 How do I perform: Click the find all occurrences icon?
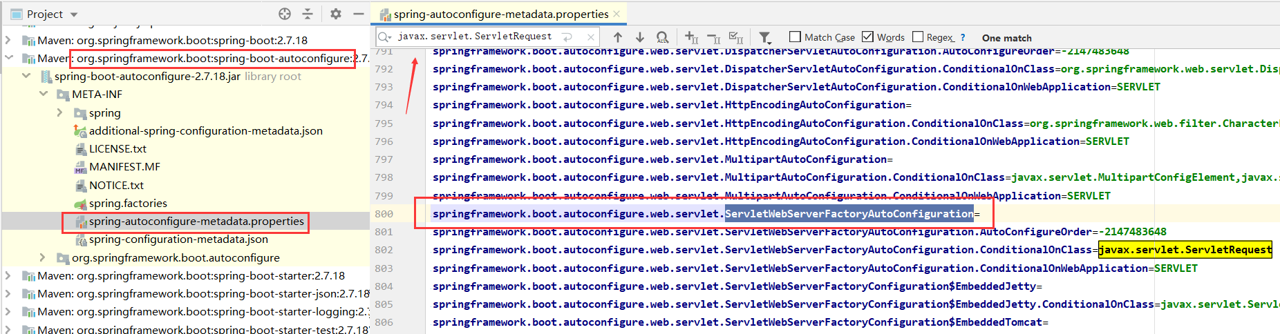point(662,37)
